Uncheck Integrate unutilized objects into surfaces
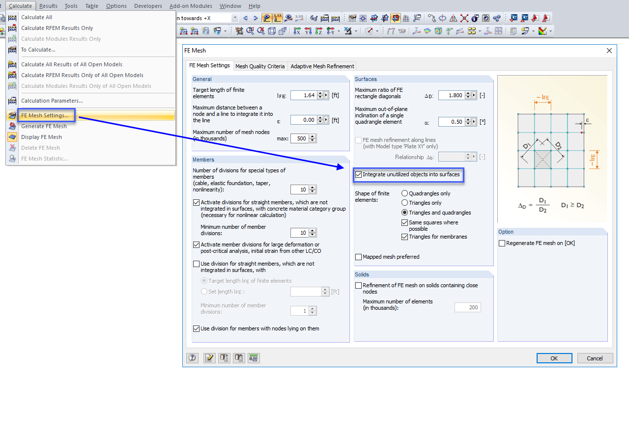 click(358, 174)
